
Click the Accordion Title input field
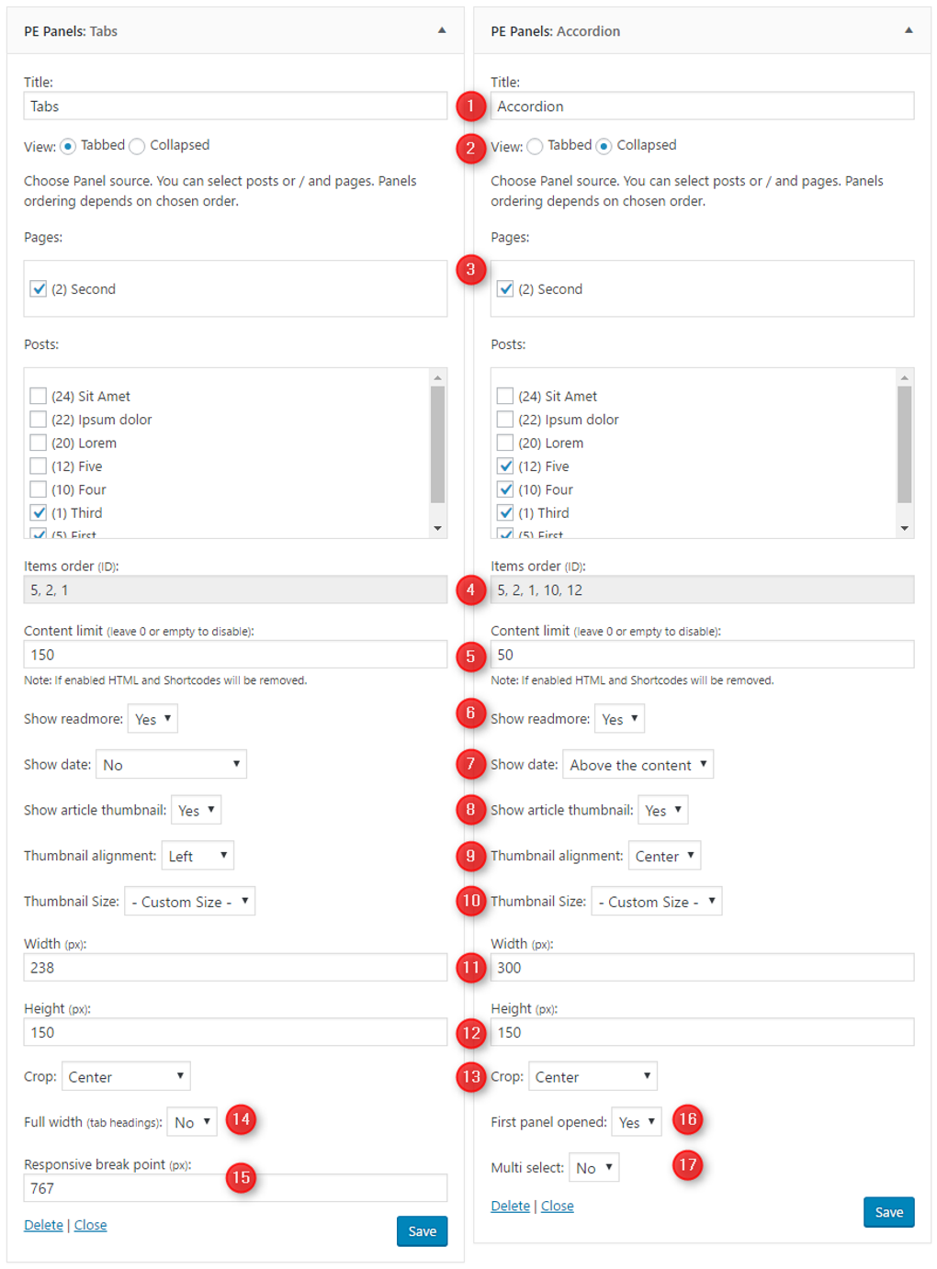click(702, 106)
